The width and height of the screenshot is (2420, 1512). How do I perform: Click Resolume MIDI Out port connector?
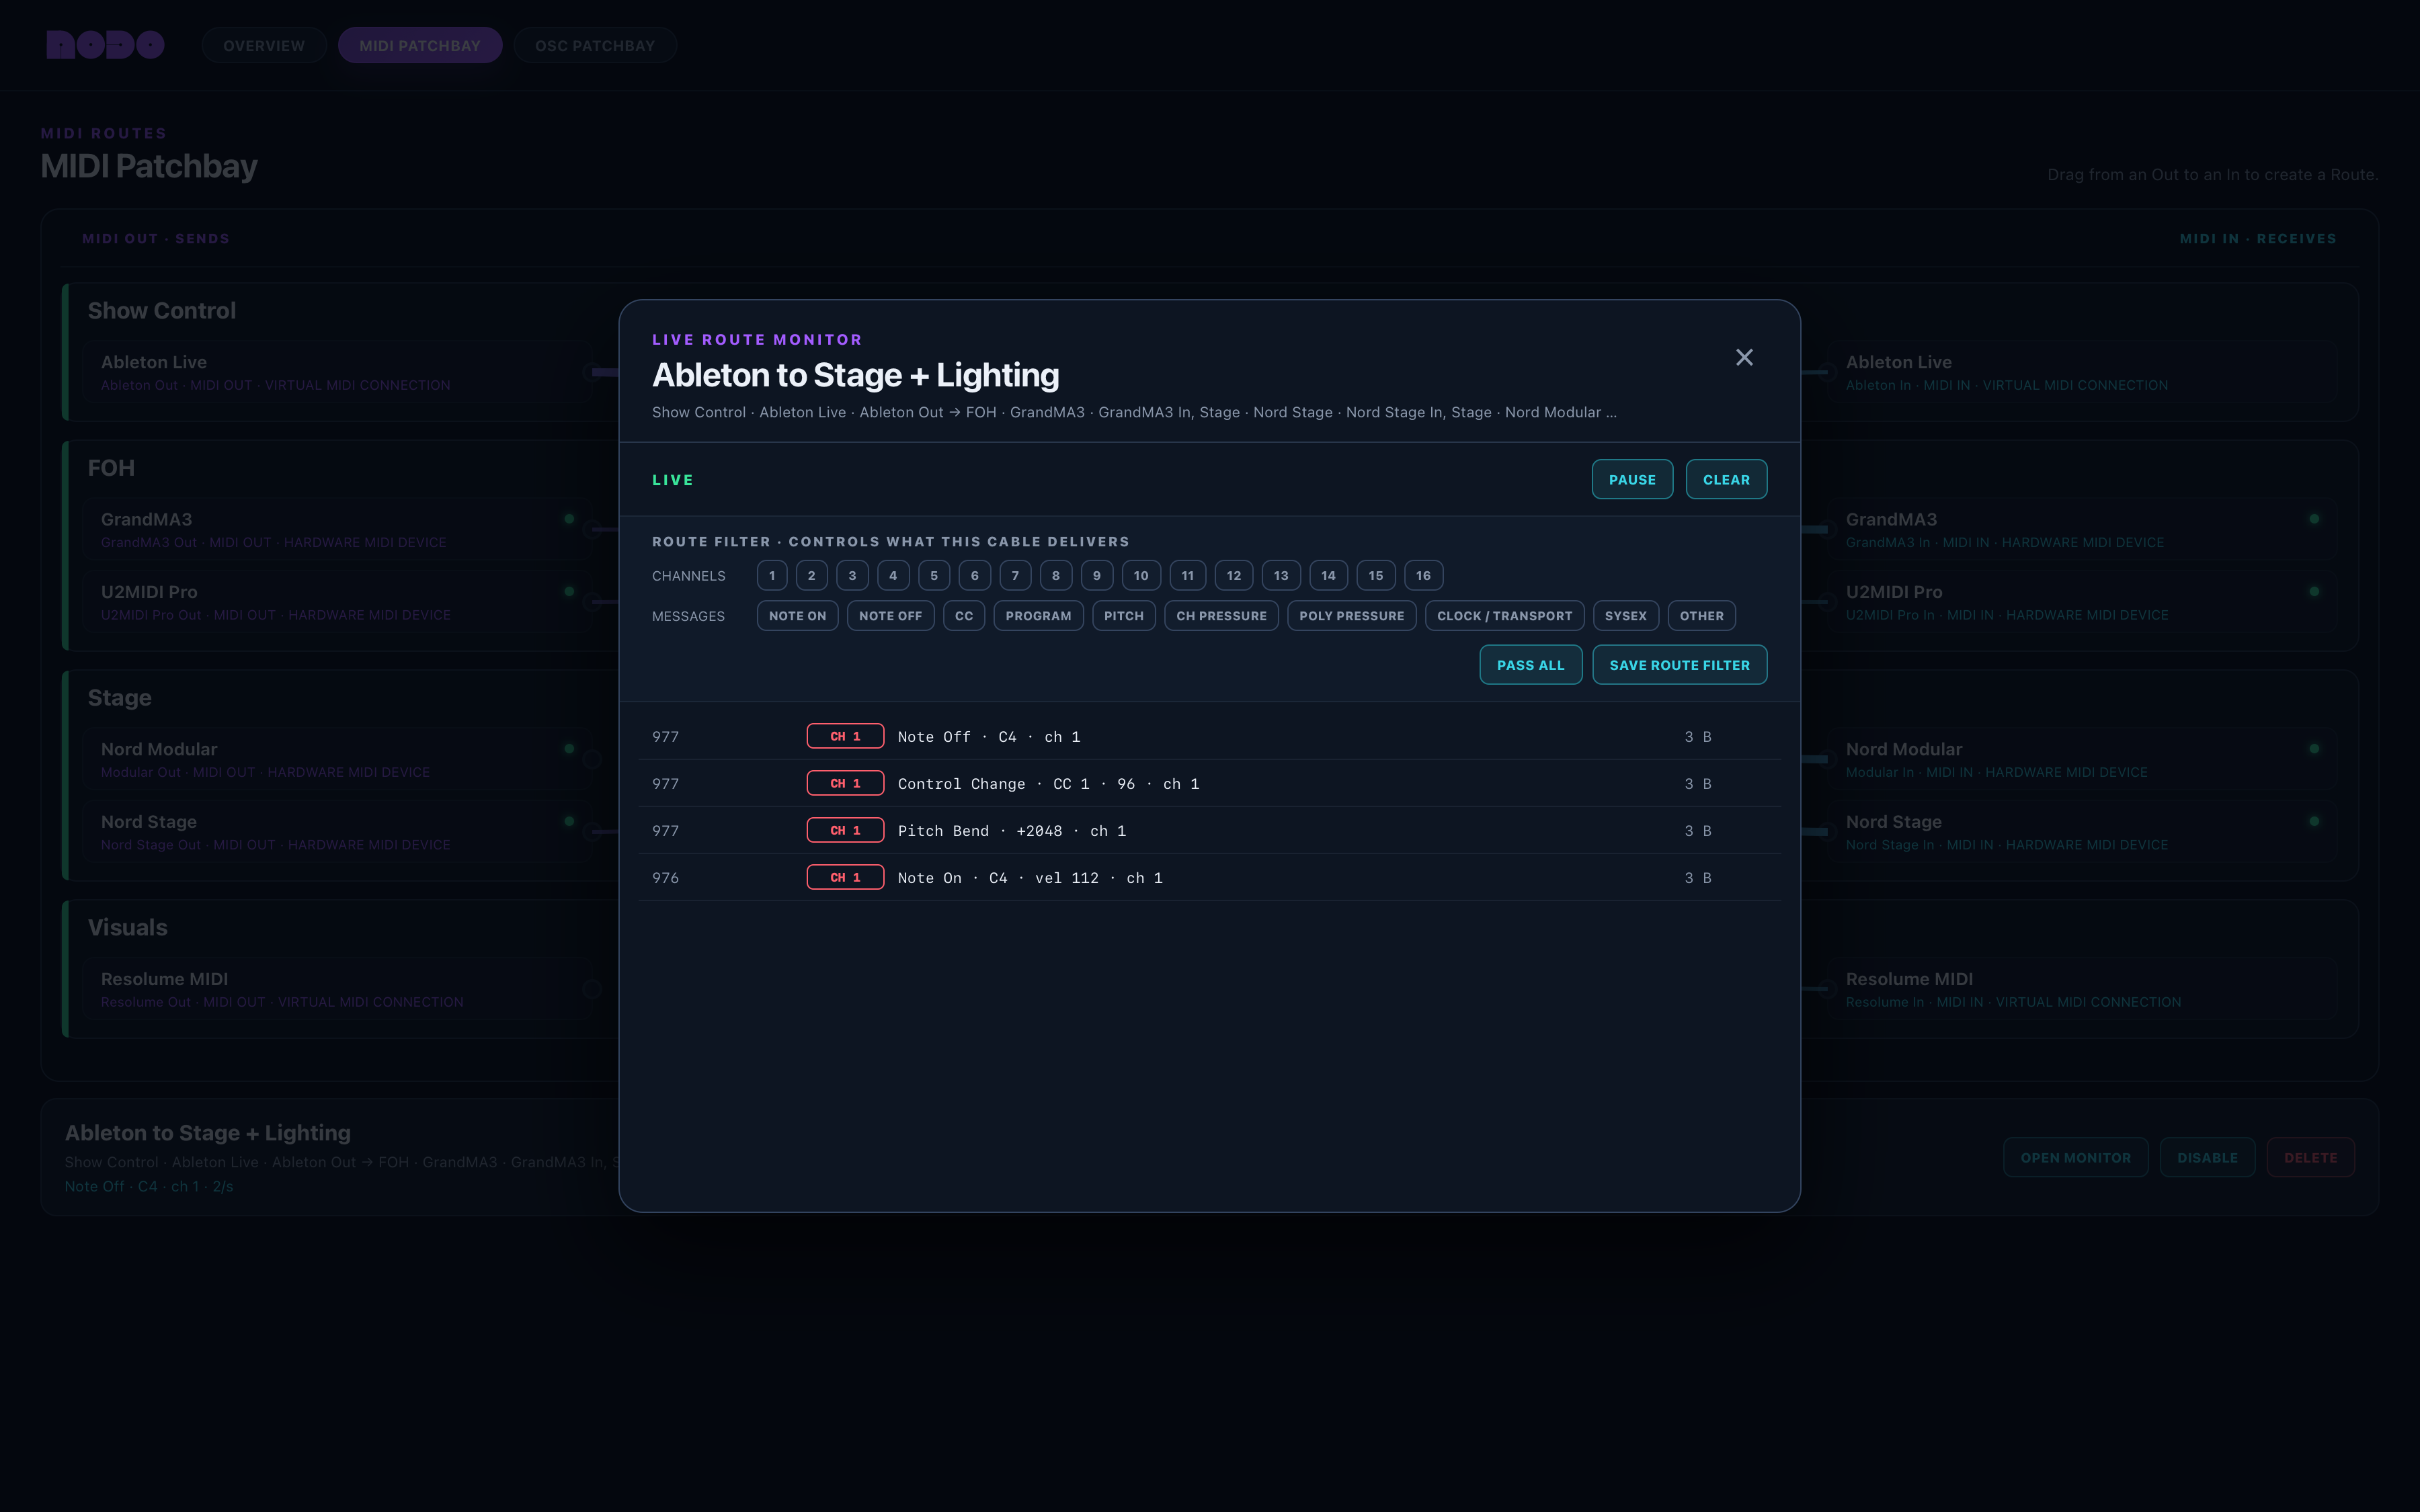592,989
